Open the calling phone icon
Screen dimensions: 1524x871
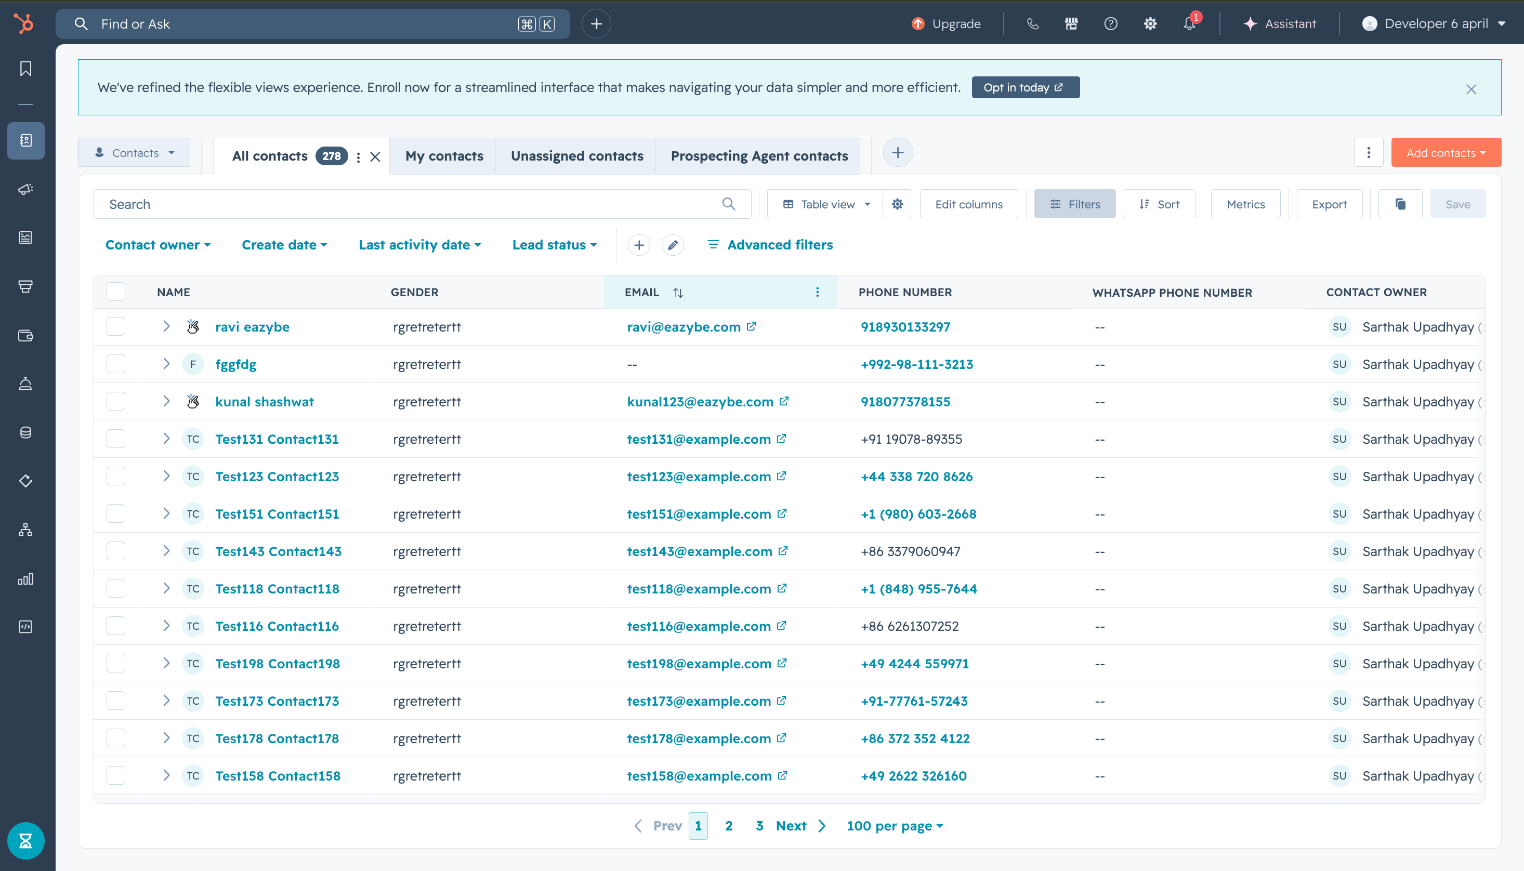(x=1032, y=24)
